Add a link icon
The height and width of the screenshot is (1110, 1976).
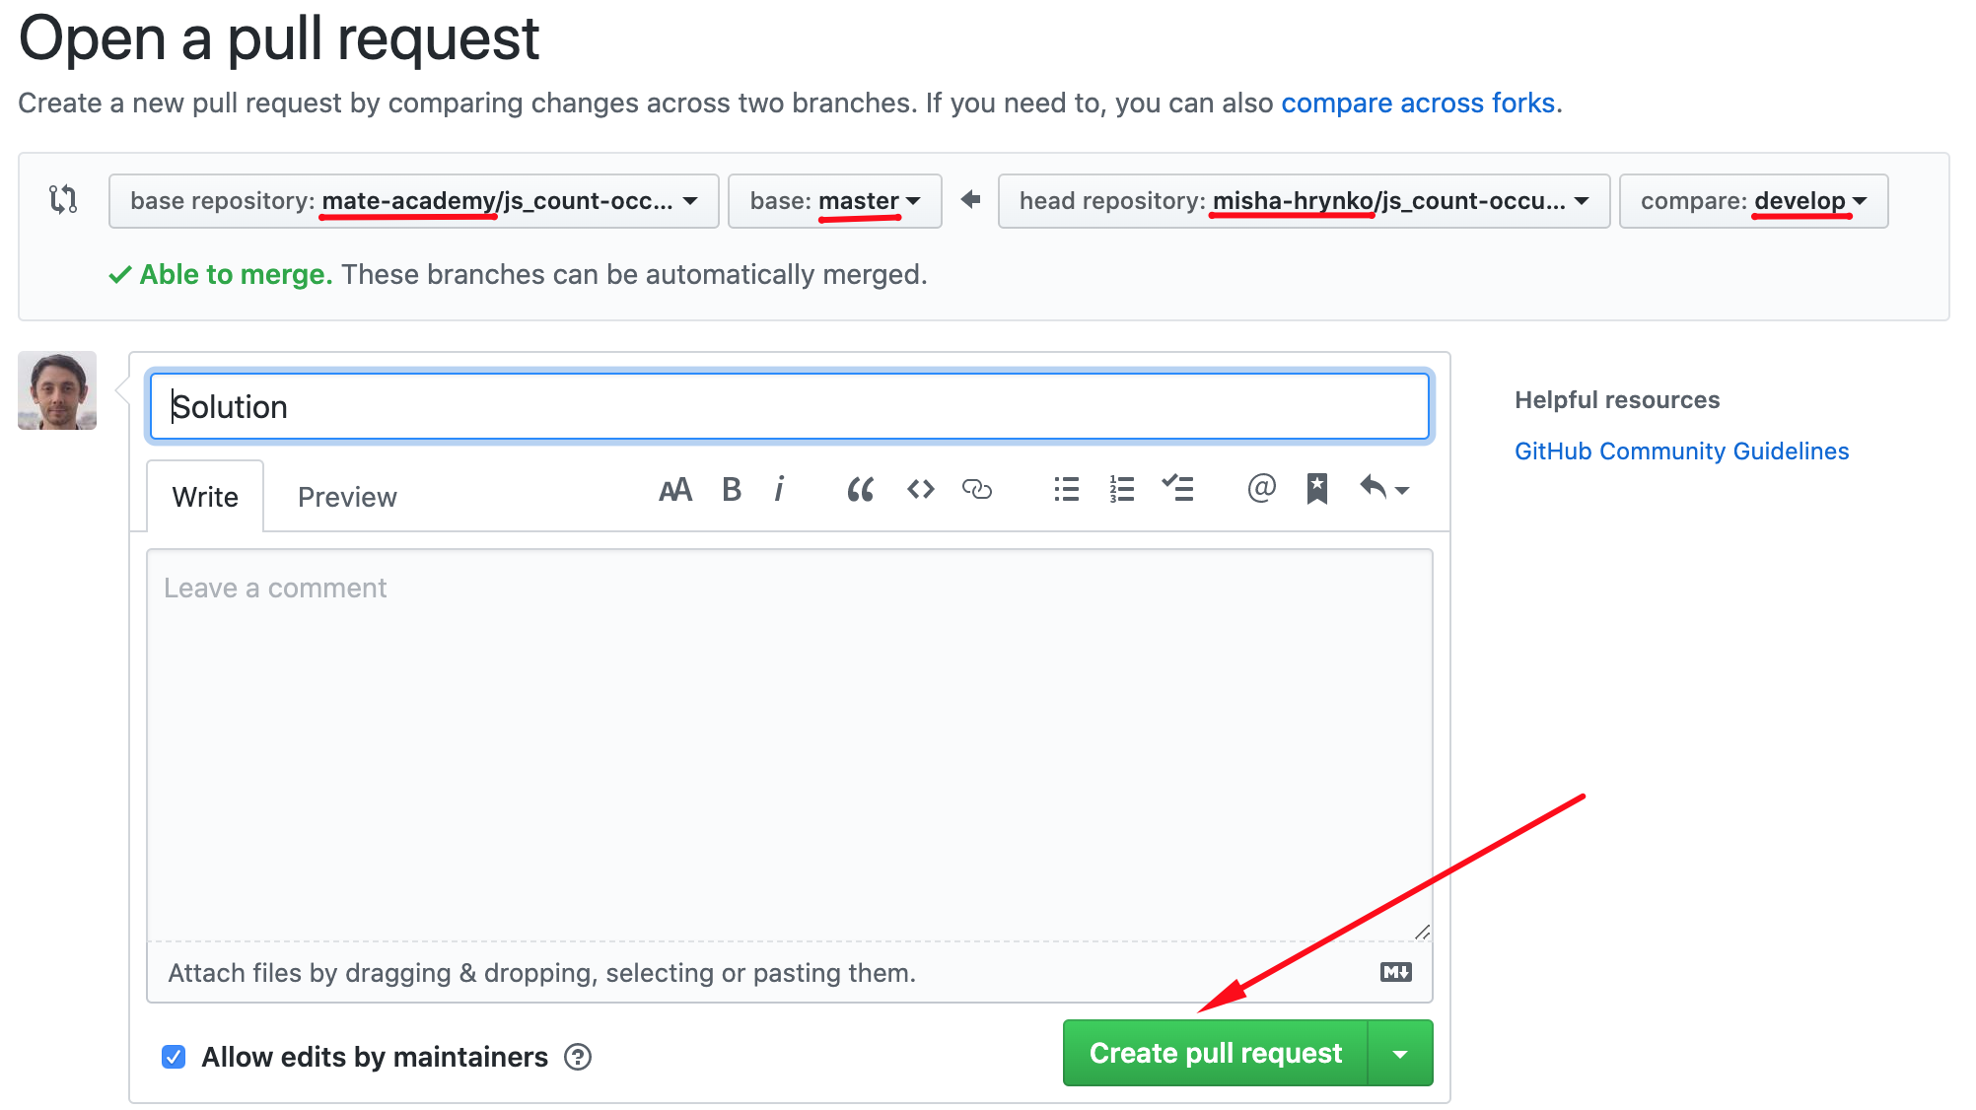click(976, 490)
